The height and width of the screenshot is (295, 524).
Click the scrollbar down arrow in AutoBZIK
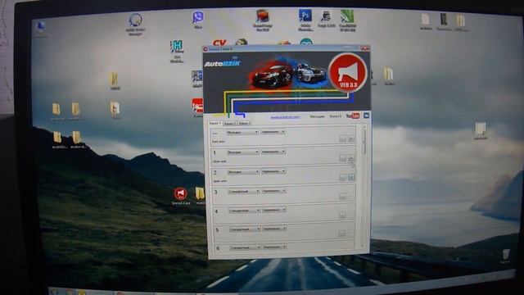click(364, 246)
